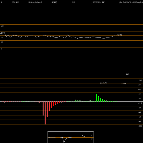This screenshot has width=143, height=143.
Task: Click the 1448.78 price label
Action: [x=104, y=83]
